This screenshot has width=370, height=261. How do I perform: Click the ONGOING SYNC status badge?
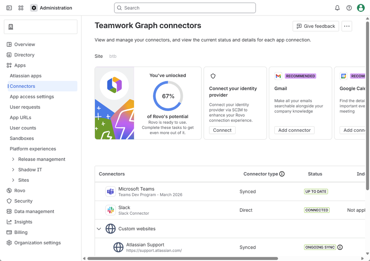pos(320,247)
